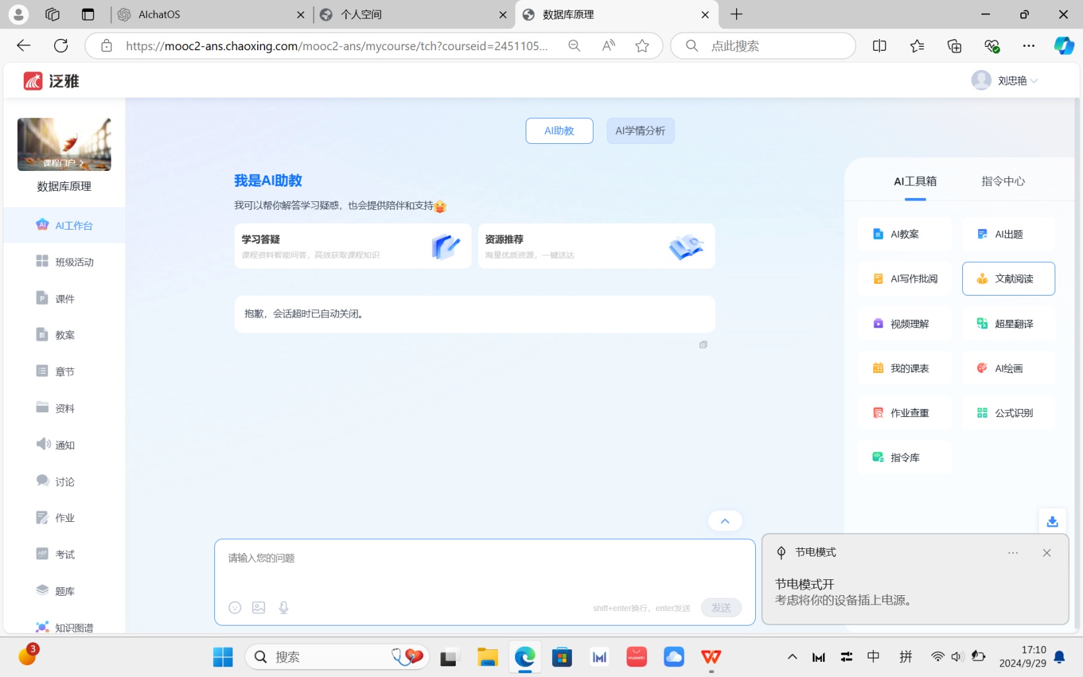Click the microphone voice input icon
The image size is (1083, 677).
coord(284,608)
